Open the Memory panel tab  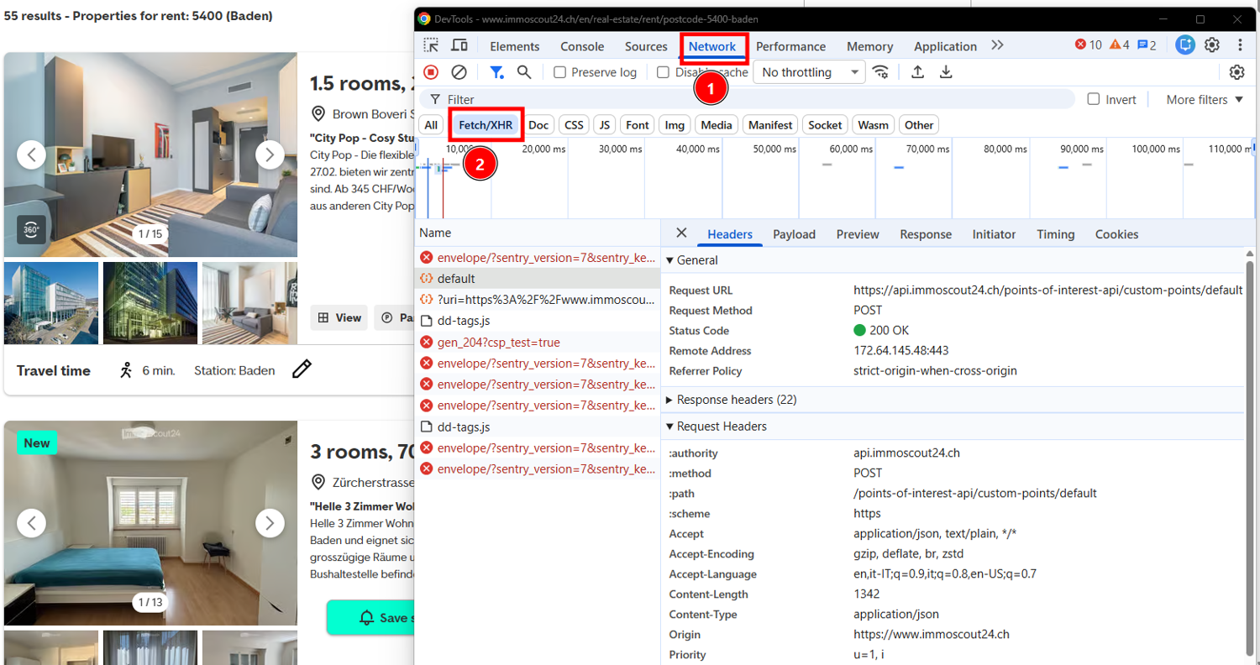pyautogui.click(x=869, y=46)
